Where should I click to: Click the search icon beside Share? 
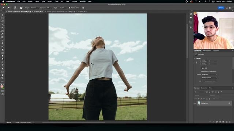pyautogui.click(x=227, y=8)
